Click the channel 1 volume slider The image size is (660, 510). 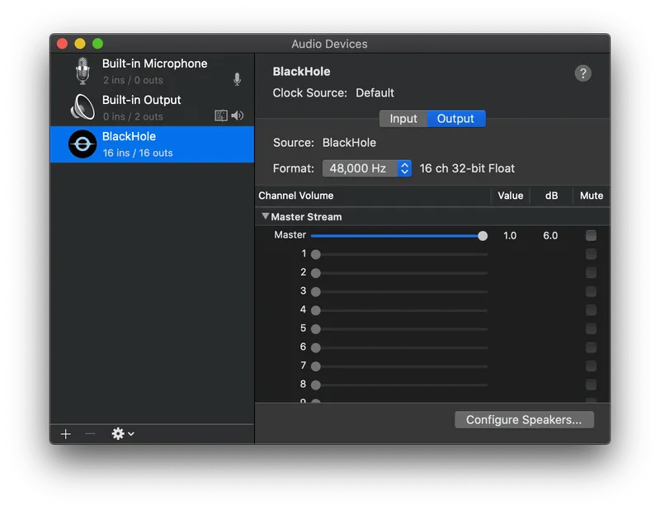pos(399,254)
